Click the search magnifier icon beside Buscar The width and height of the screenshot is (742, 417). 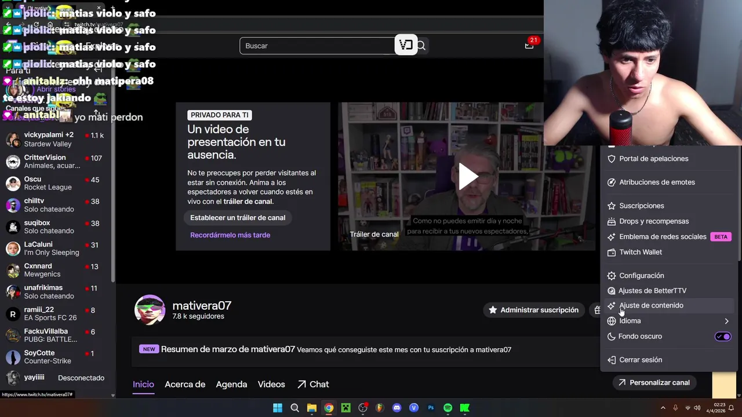pyautogui.click(x=421, y=46)
